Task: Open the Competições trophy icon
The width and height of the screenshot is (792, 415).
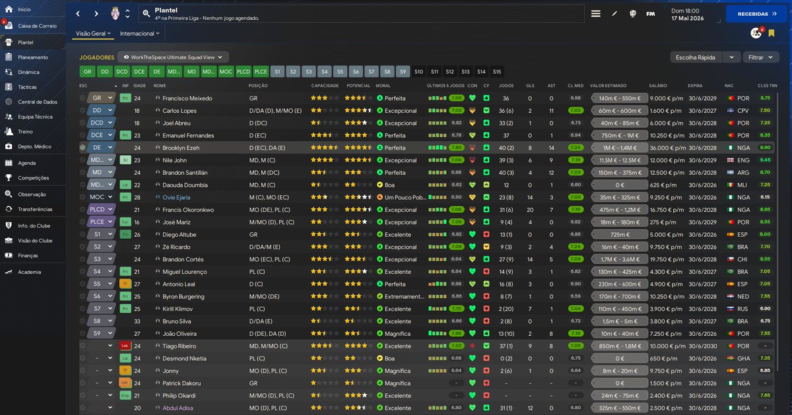Action: coord(8,177)
